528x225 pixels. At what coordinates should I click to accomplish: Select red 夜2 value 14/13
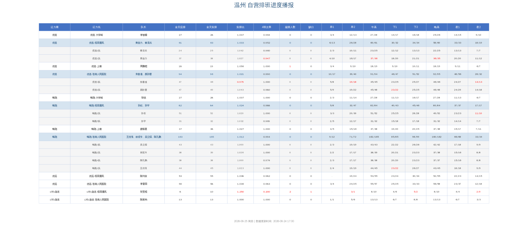point(478,82)
